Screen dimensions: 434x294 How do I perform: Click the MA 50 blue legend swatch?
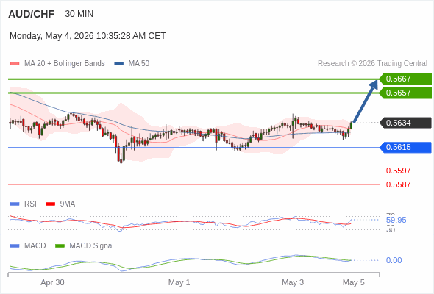click(118, 64)
